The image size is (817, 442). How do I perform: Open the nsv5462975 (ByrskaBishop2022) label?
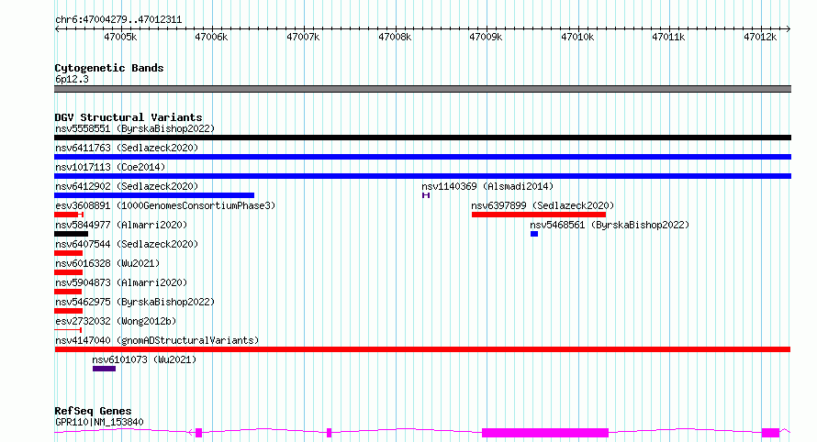[135, 302]
